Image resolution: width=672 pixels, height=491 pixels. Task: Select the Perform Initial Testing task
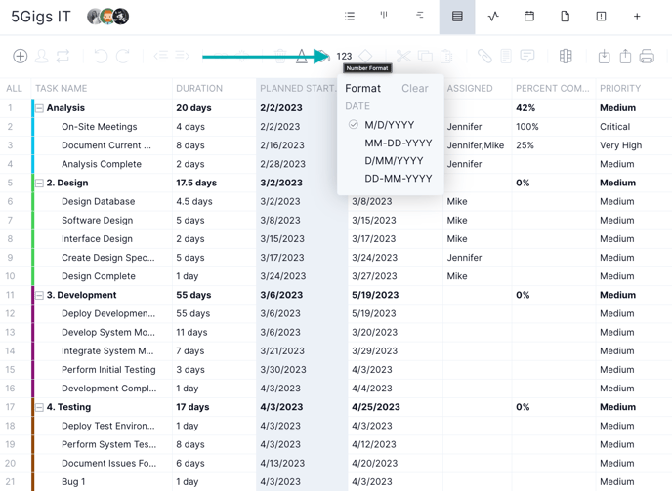(108, 370)
